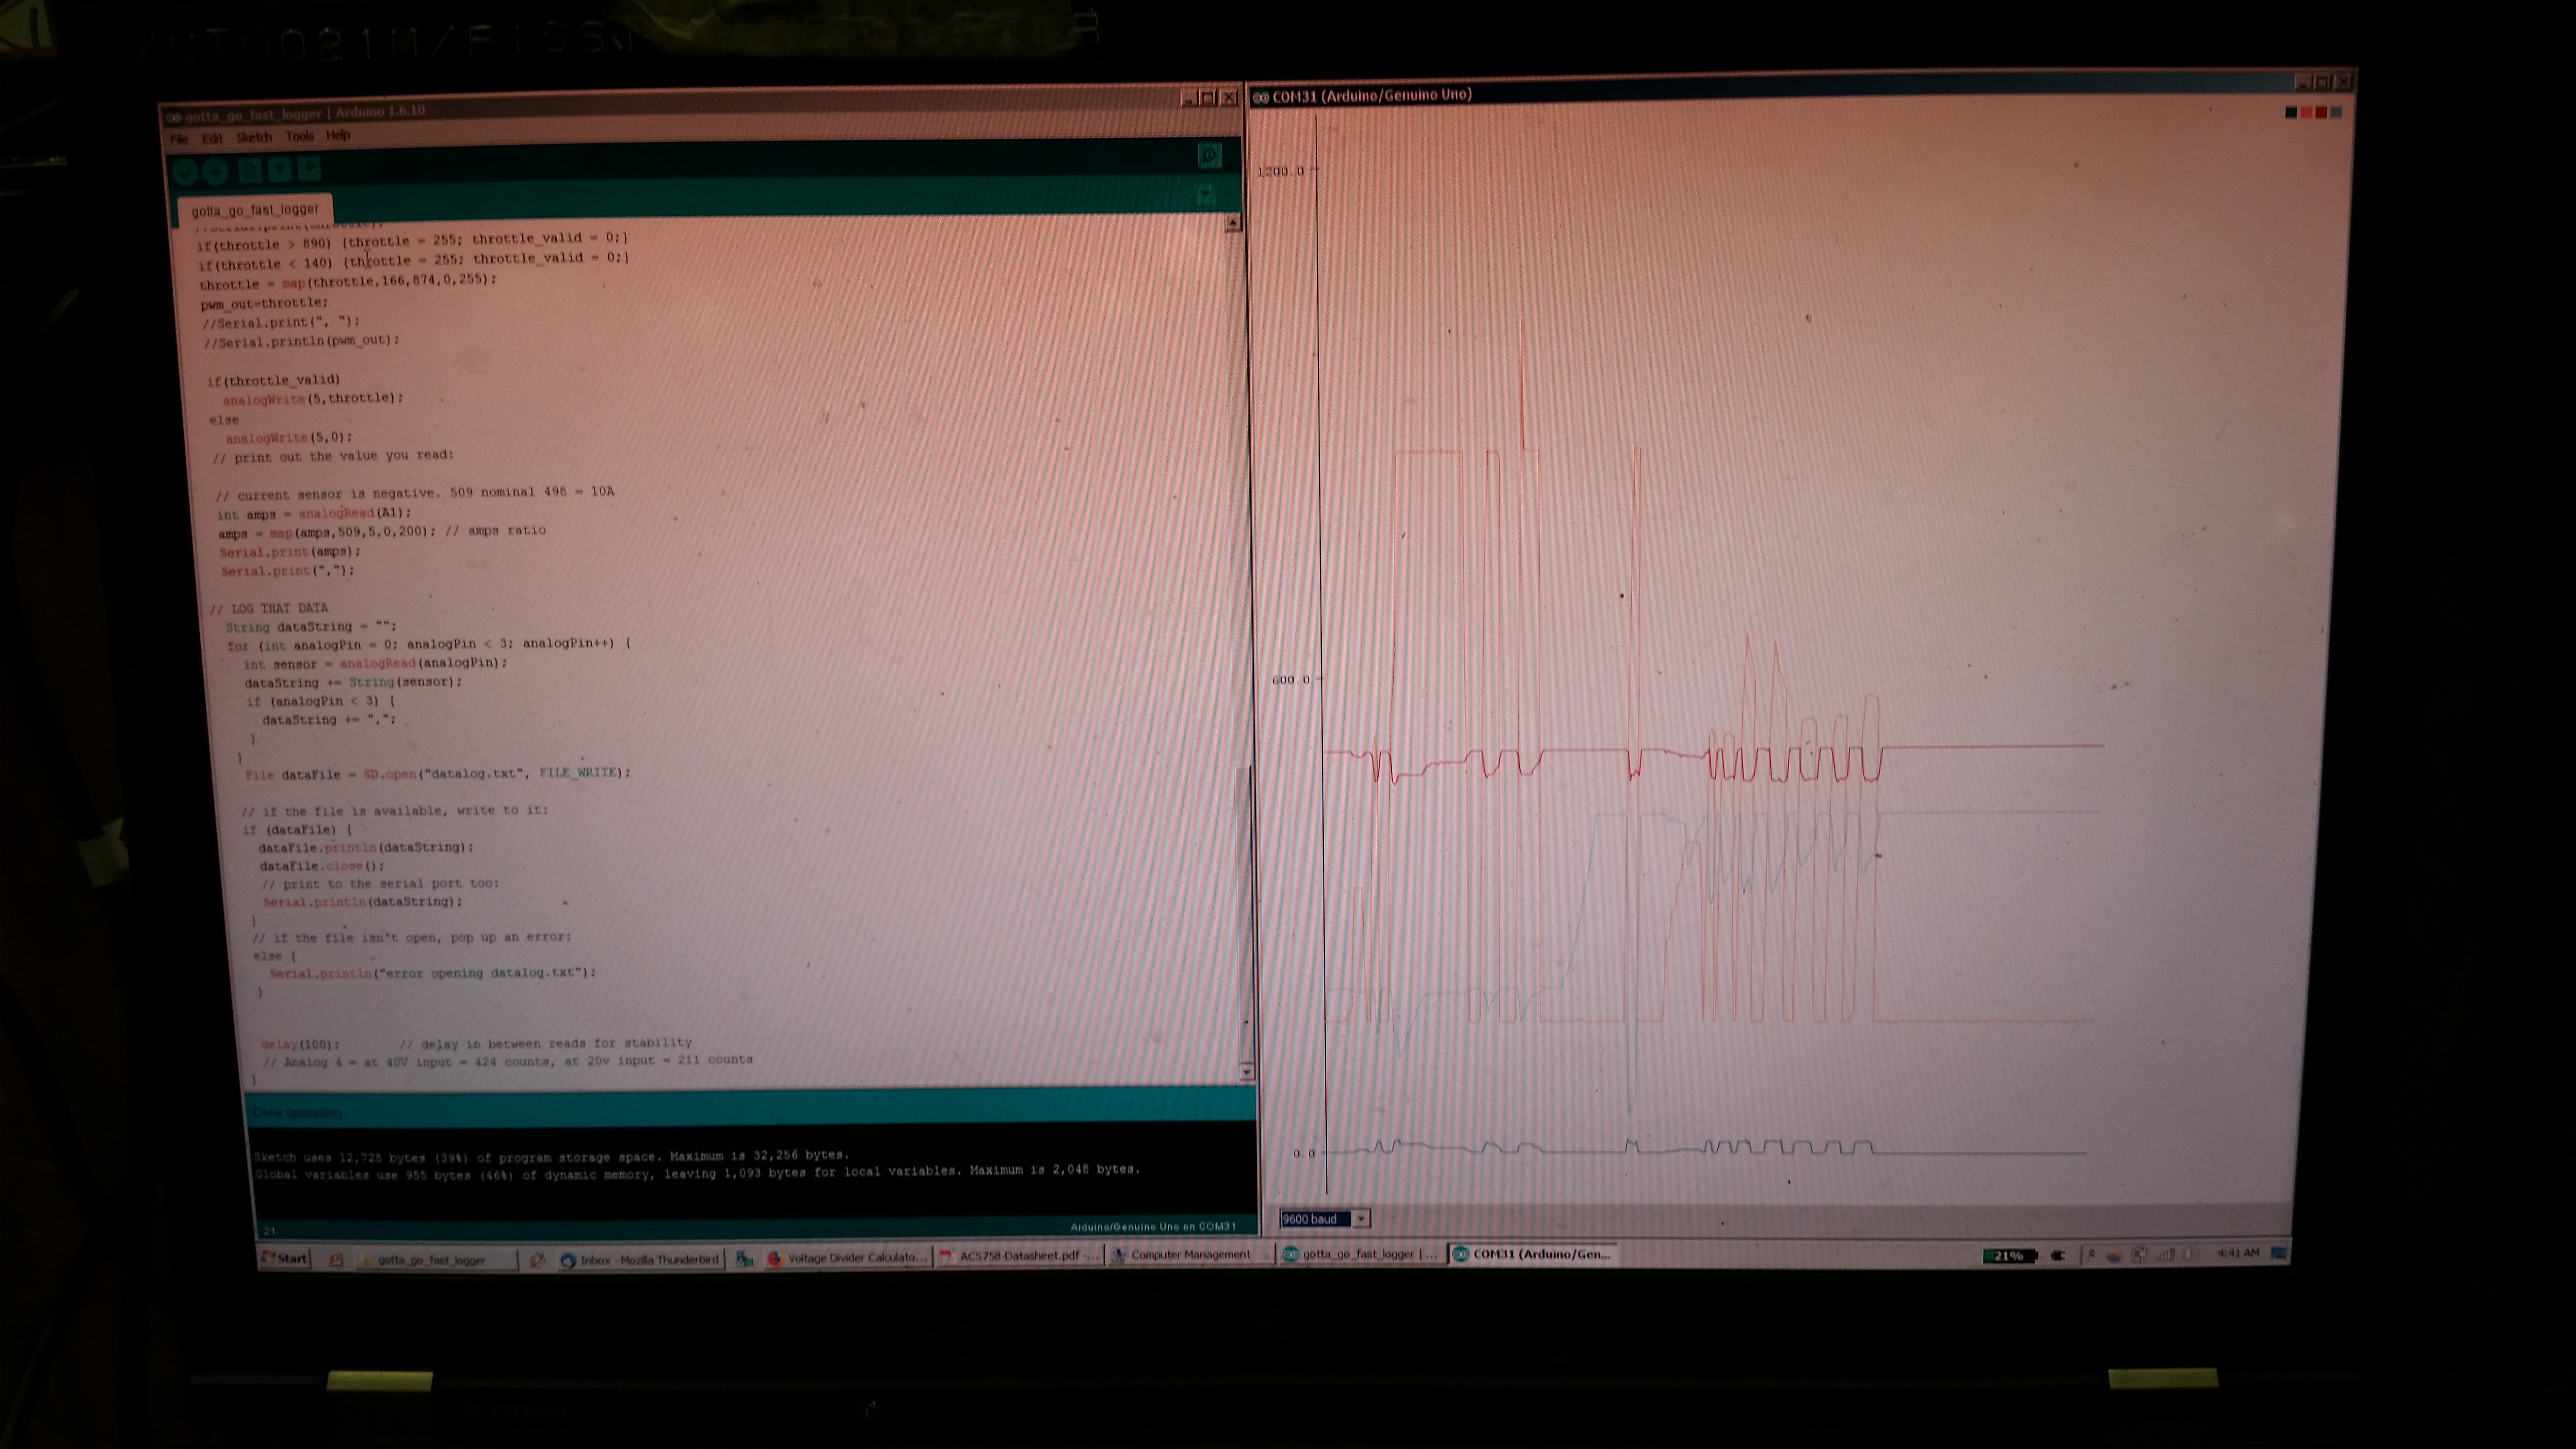Open the File menu
Screen dimensions: 2576x1449
pos(179,139)
